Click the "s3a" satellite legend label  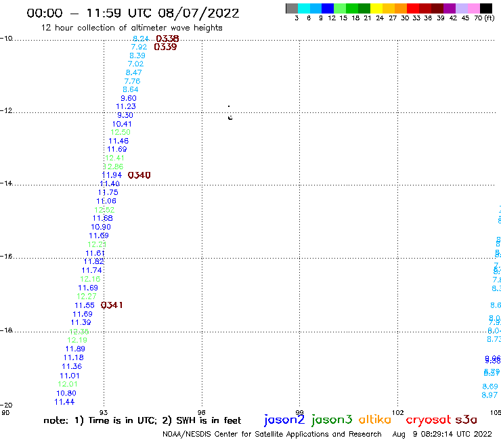click(466, 420)
